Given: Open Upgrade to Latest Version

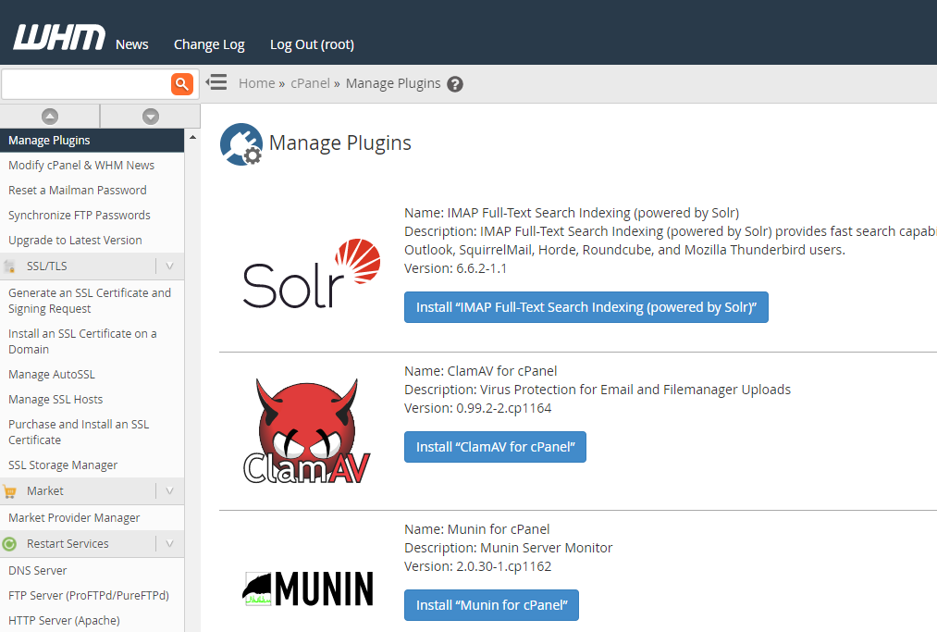Looking at the screenshot, I should 75,241.
